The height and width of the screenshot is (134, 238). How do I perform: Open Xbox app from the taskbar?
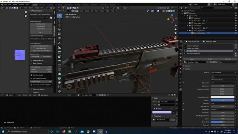point(88,131)
